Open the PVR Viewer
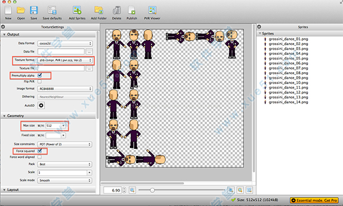Image resolution: width=343 pixels, height=206 pixels. 152,10
